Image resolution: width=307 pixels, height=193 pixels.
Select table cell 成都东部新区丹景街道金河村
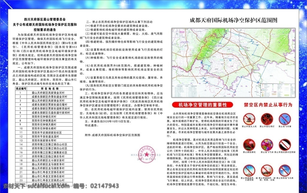pos(50,97)
